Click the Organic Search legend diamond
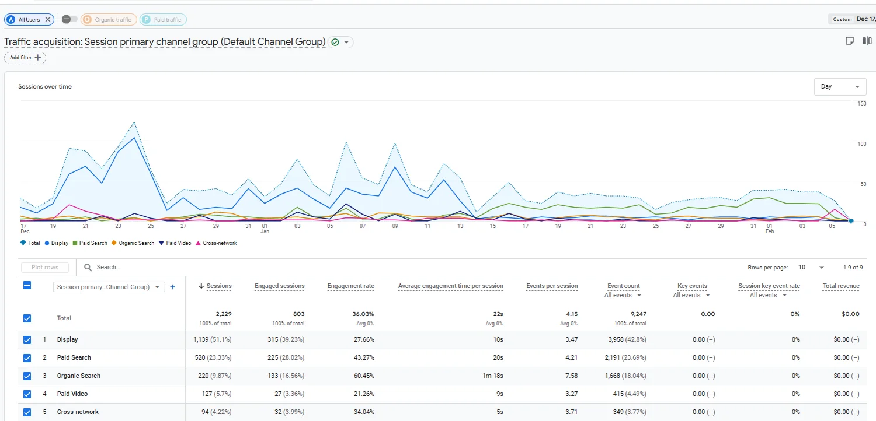 [x=114, y=243]
